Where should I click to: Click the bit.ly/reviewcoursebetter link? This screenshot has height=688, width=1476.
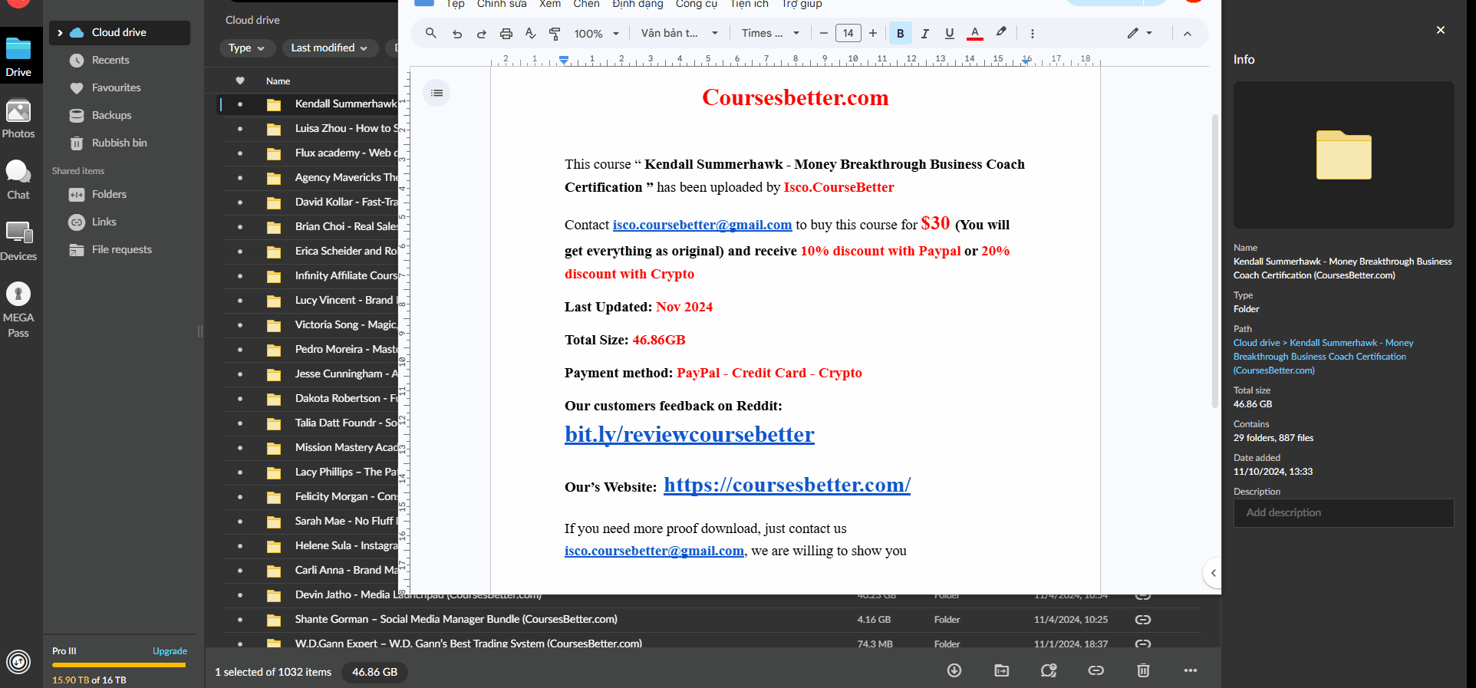coord(689,434)
